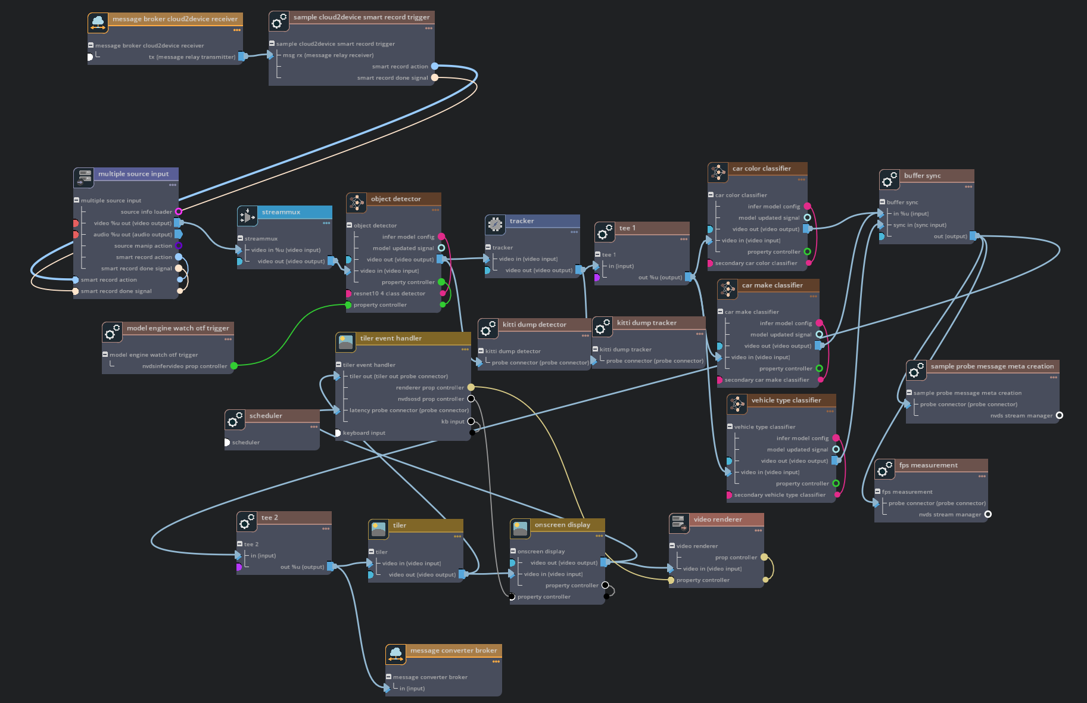
Task: Click the kitti dump detector icon
Action: (x=488, y=328)
